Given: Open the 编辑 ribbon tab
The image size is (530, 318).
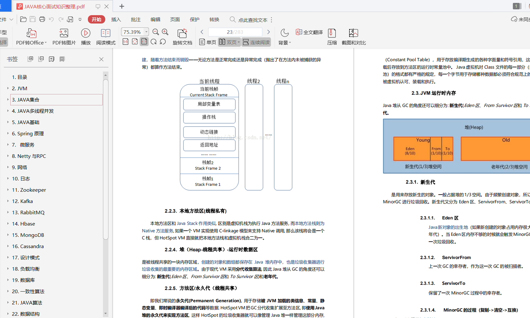Looking at the screenshot, I should (155, 20).
